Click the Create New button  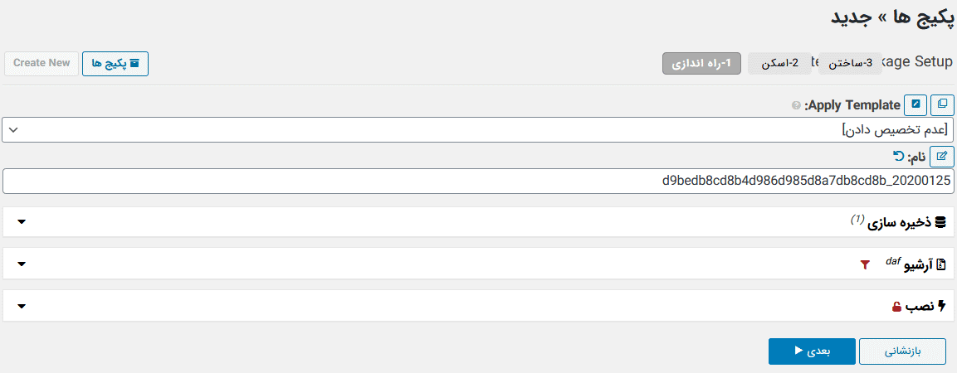[x=42, y=63]
